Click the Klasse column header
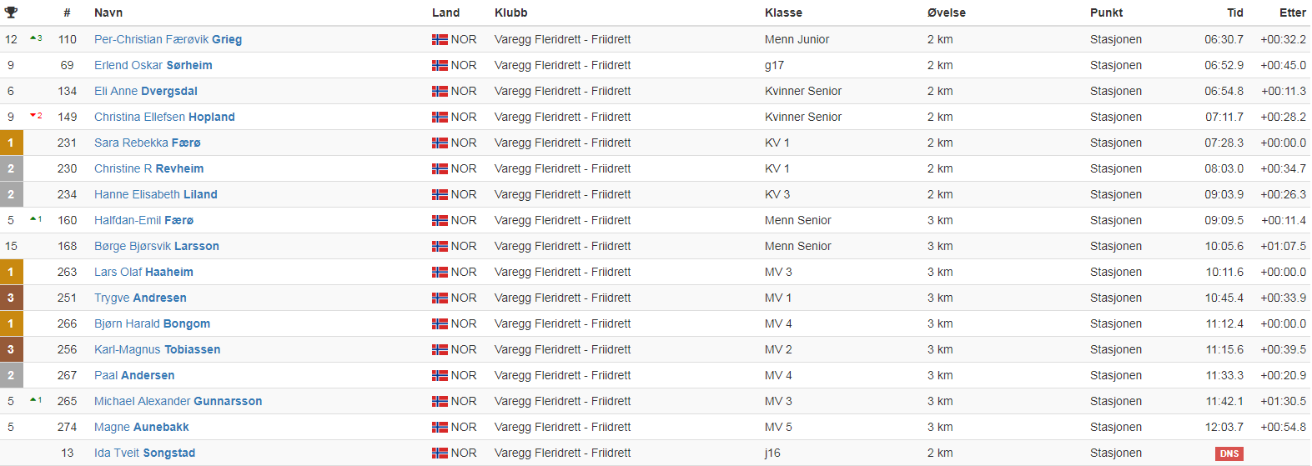Viewport: 1312px width, 466px height. (x=783, y=13)
